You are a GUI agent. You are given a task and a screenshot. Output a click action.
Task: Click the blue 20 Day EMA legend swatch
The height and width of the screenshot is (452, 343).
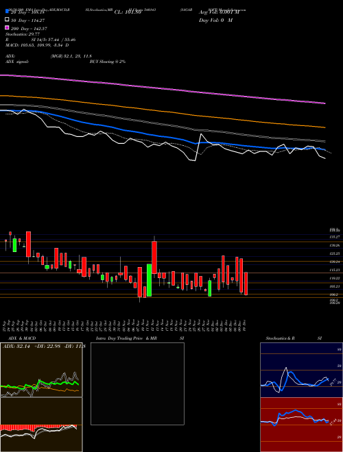pos(8,12)
